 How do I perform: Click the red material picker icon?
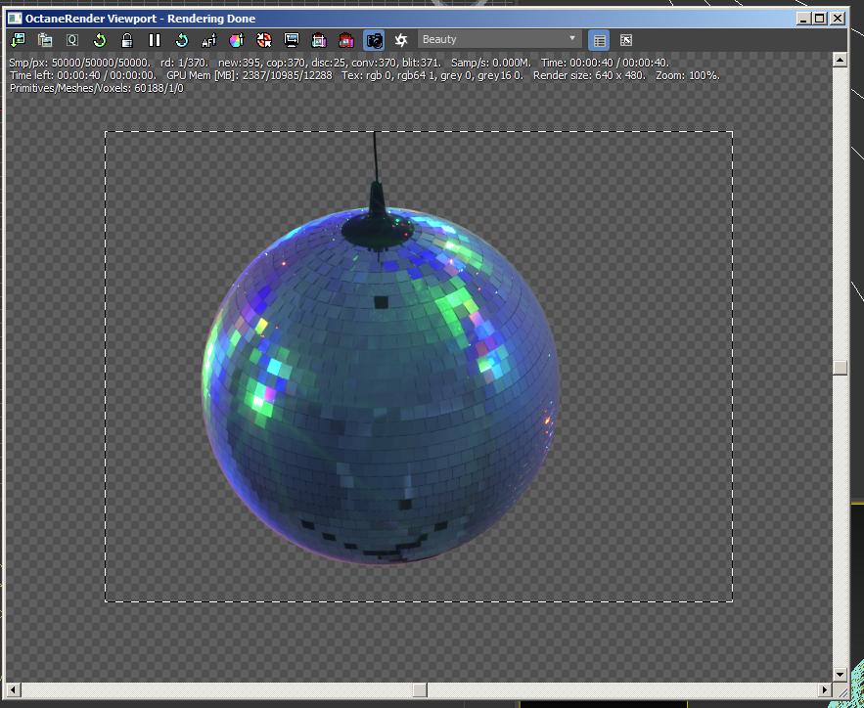pos(263,40)
